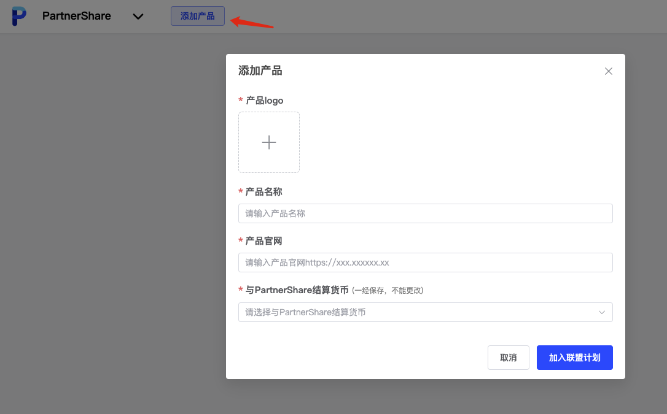Click the required asterisk beside 产品logo
The image size is (667, 414).
pyautogui.click(x=240, y=101)
